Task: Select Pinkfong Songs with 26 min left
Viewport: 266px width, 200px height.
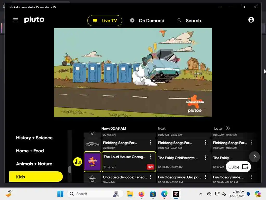Action: [x=129, y=144]
